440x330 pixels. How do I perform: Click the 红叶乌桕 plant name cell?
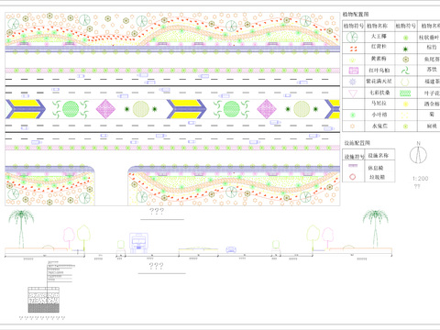(x=379, y=71)
